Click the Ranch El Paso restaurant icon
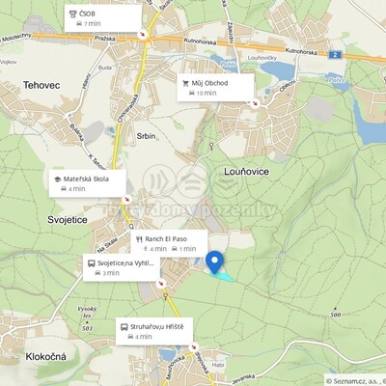 139,239
